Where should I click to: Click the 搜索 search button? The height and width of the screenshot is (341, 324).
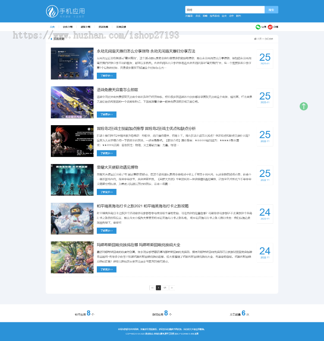[271, 10]
